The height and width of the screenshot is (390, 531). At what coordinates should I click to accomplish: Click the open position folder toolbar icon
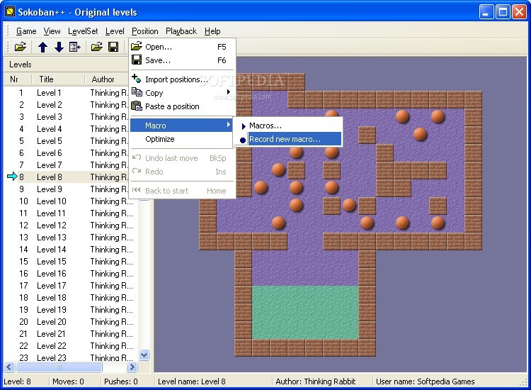[97, 47]
